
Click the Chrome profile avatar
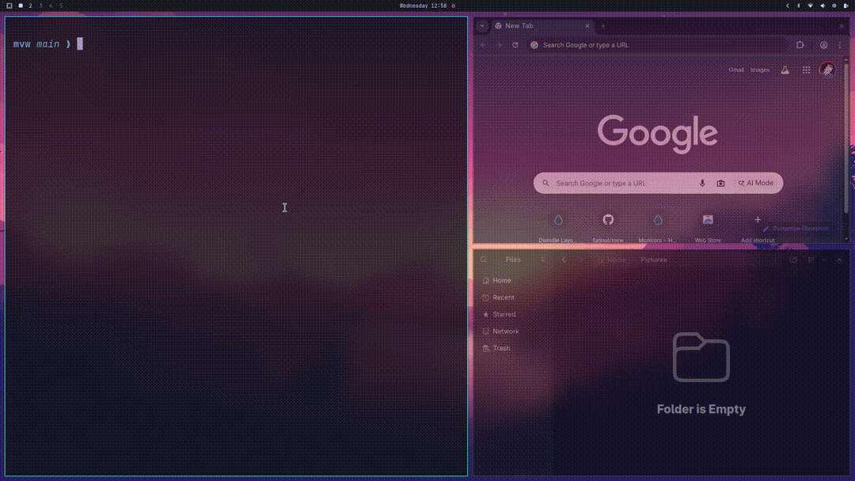click(827, 69)
